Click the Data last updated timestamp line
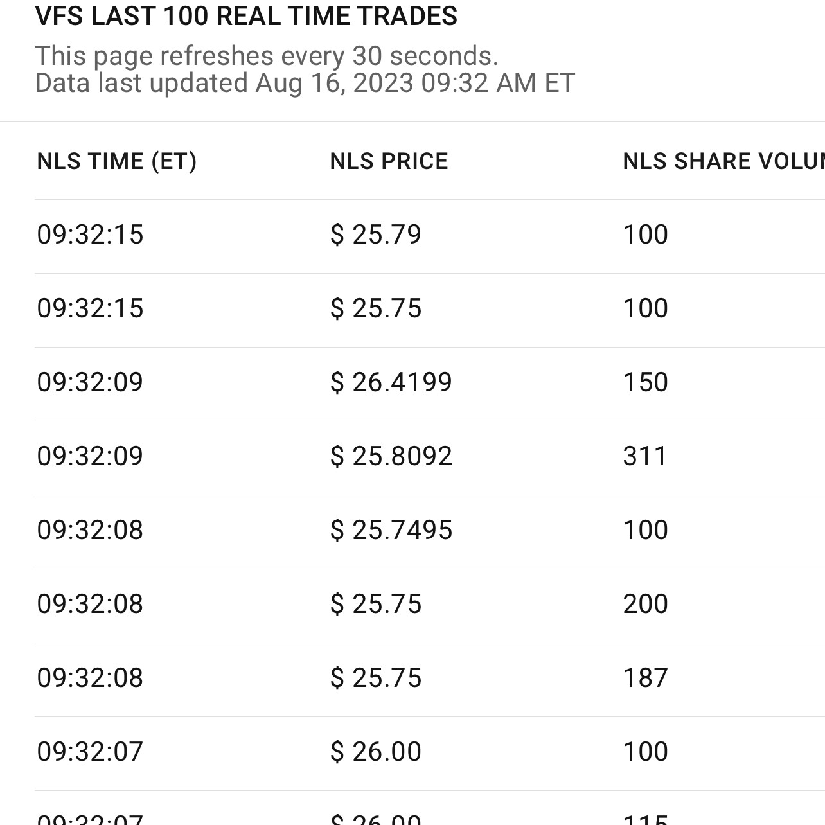 [x=305, y=83]
